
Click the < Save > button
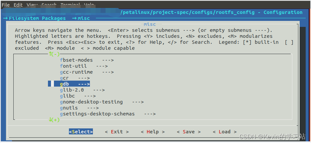tap(188, 132)
